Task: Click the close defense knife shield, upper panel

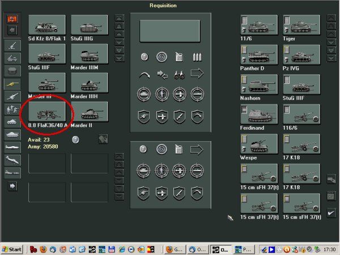Action: point(179,117)
